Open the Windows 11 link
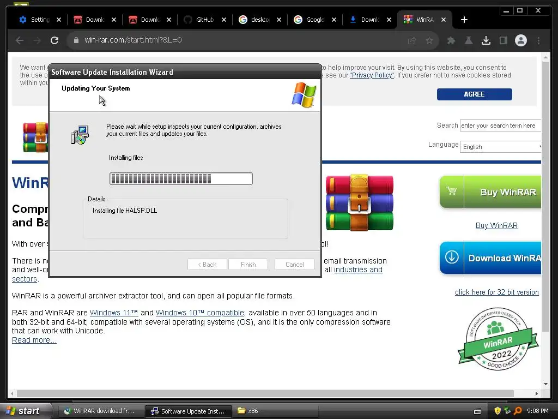Viewport: 558px width, 419px height. click(x=114, y=313)
